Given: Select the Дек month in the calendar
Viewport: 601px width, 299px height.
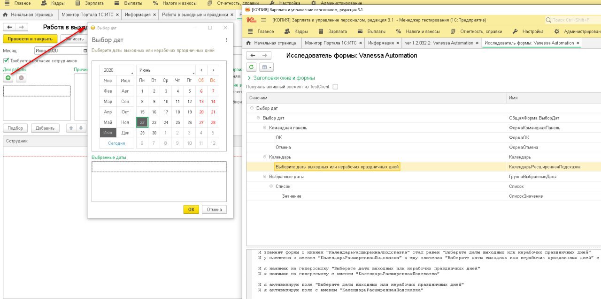Looking at the screenshot, I should (125, 133).
